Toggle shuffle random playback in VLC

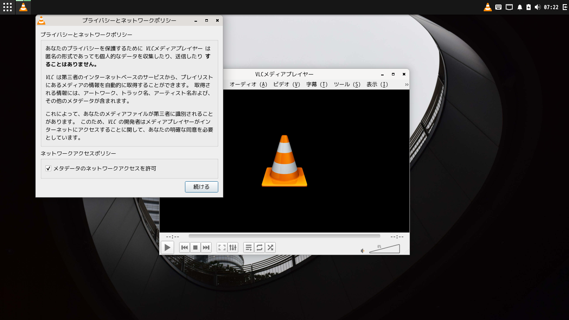click(x=270, y=247)
